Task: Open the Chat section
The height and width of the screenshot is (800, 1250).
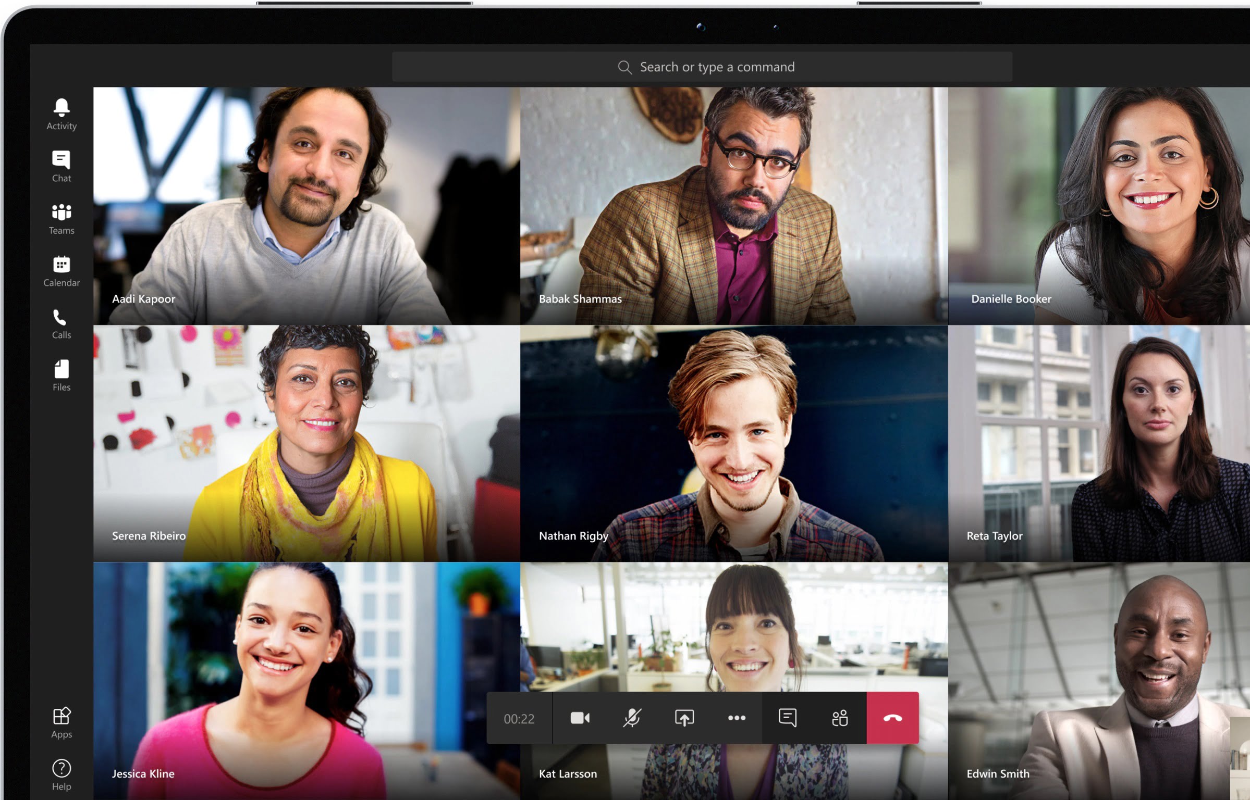Action: tap(62, 166)
